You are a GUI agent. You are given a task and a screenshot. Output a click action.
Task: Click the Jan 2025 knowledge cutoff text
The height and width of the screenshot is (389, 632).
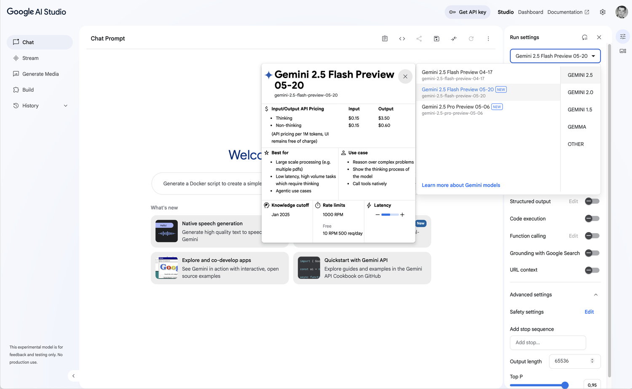(281, 215)
